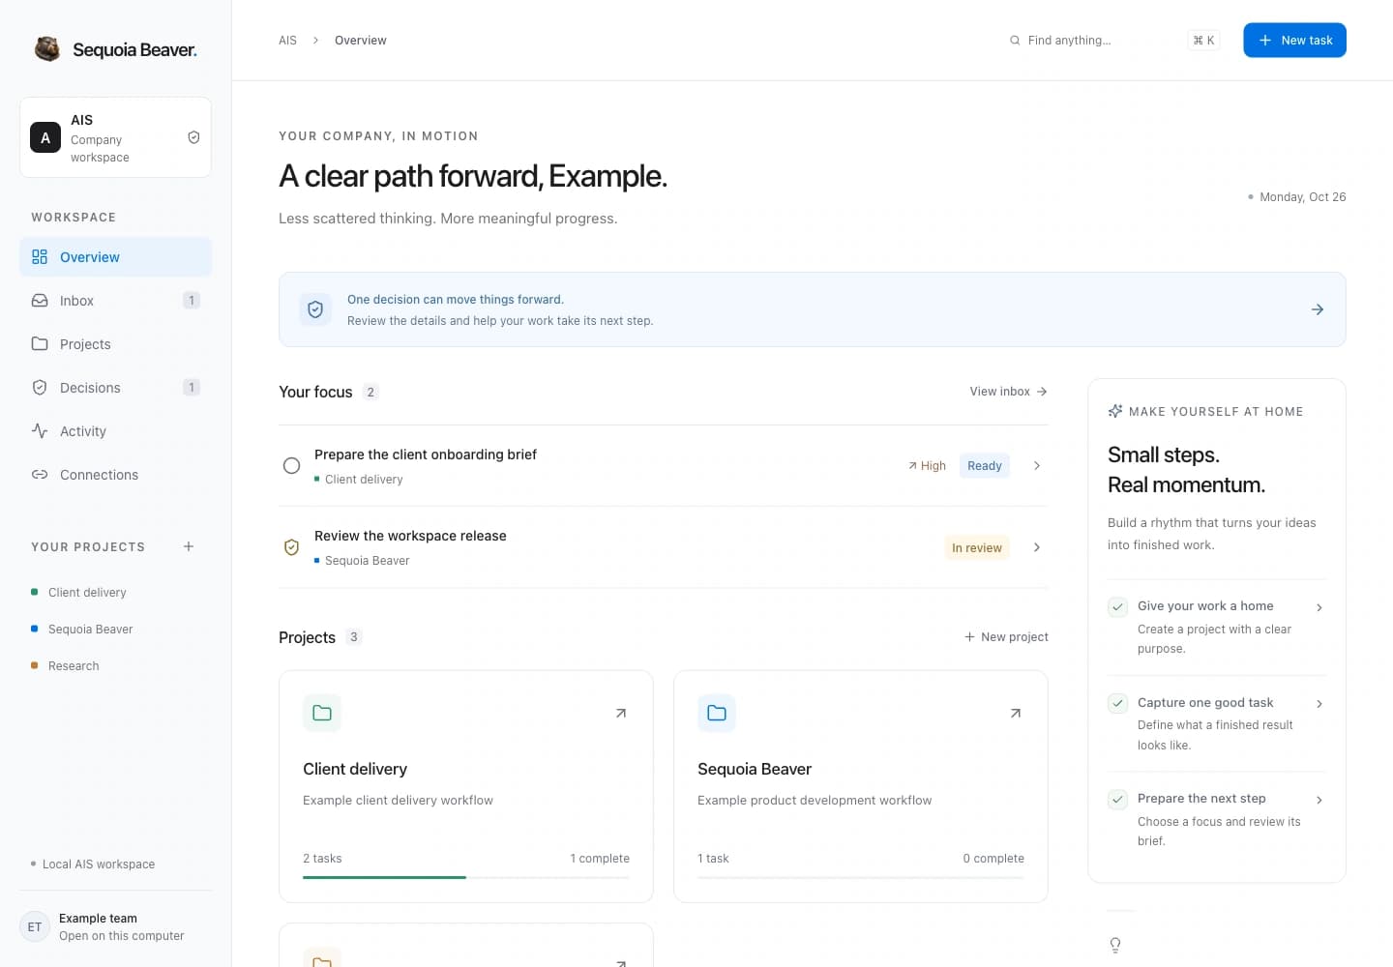Open Connections in the sidebar
1393x967 pixels.
(x=115, y=475)
